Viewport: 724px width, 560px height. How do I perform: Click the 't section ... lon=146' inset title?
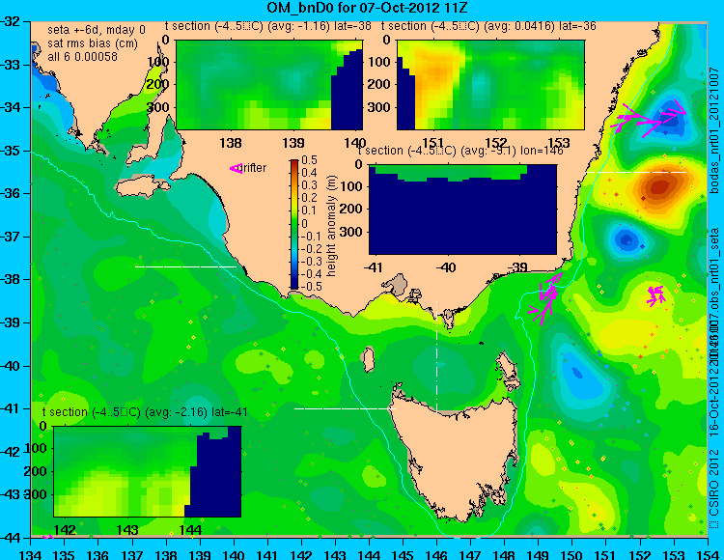click(460, 151)
